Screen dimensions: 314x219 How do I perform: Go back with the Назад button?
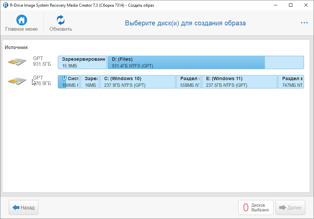24,208
